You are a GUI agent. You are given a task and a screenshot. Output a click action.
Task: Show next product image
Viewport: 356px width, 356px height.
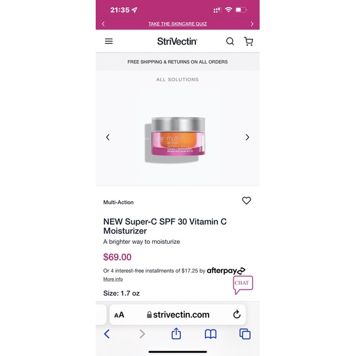tap(247, 137)
